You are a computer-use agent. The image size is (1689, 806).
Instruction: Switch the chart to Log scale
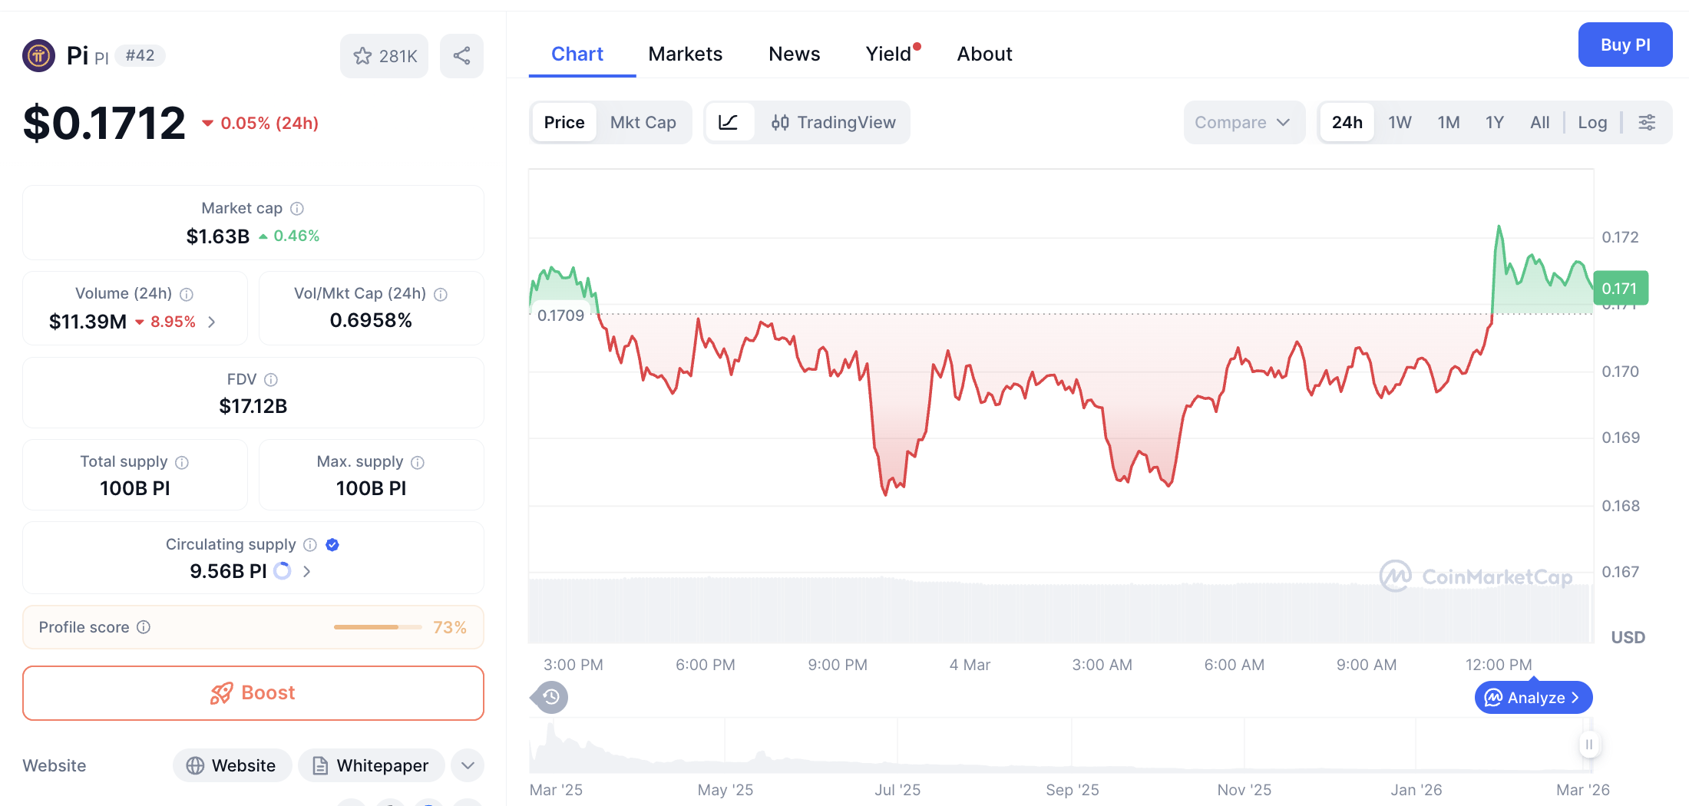(1592, 122)
